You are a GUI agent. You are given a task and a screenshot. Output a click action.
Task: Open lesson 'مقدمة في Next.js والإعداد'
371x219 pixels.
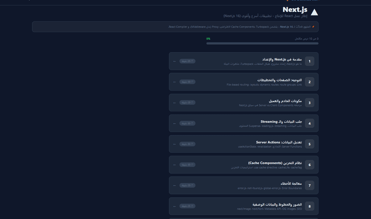pos(244,61)
